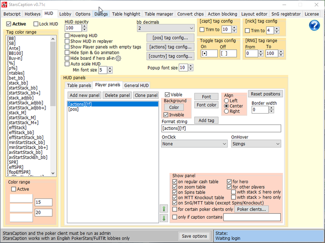This screenshot has height=243, width=325.
Task: Click the Format string input field
Action: point(221,128)
